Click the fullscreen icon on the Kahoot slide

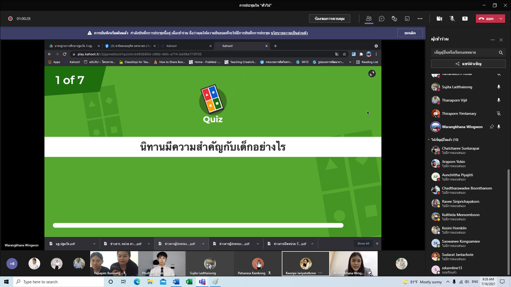[372, 73]
